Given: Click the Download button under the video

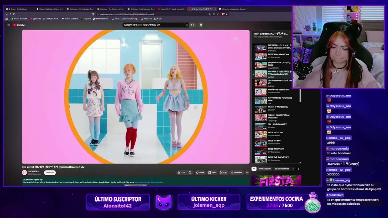Looking at the screenshot, I should click(x=236, y=173).
